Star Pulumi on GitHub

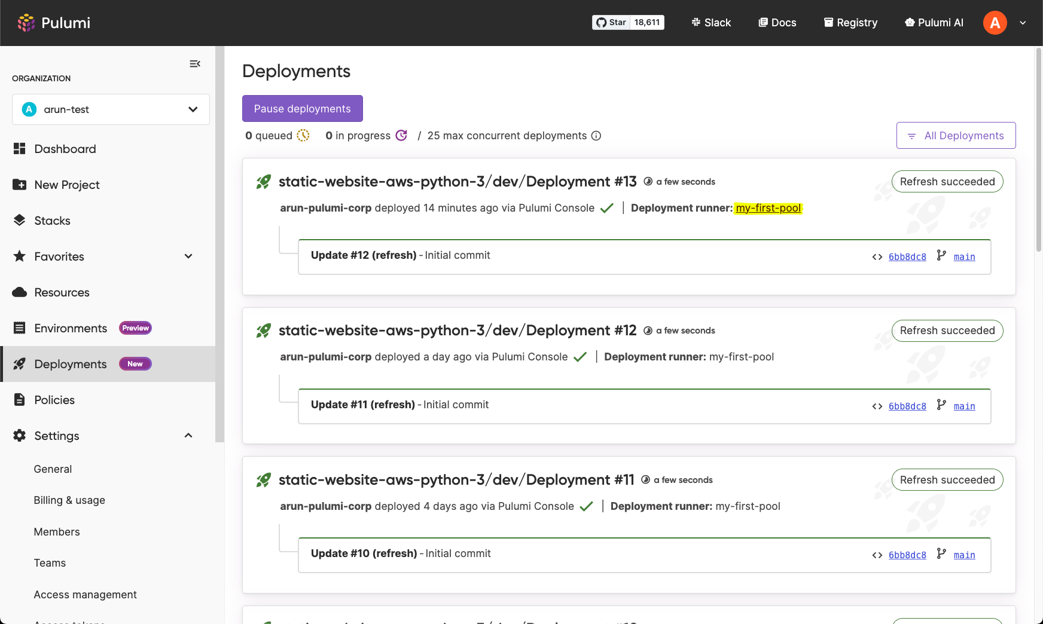(x=611, y=22)
